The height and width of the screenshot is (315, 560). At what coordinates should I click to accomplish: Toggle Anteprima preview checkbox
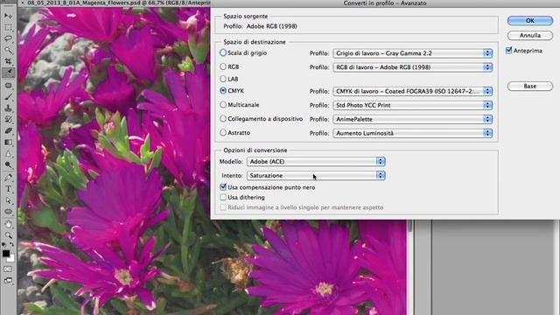(x=509, y=51)
